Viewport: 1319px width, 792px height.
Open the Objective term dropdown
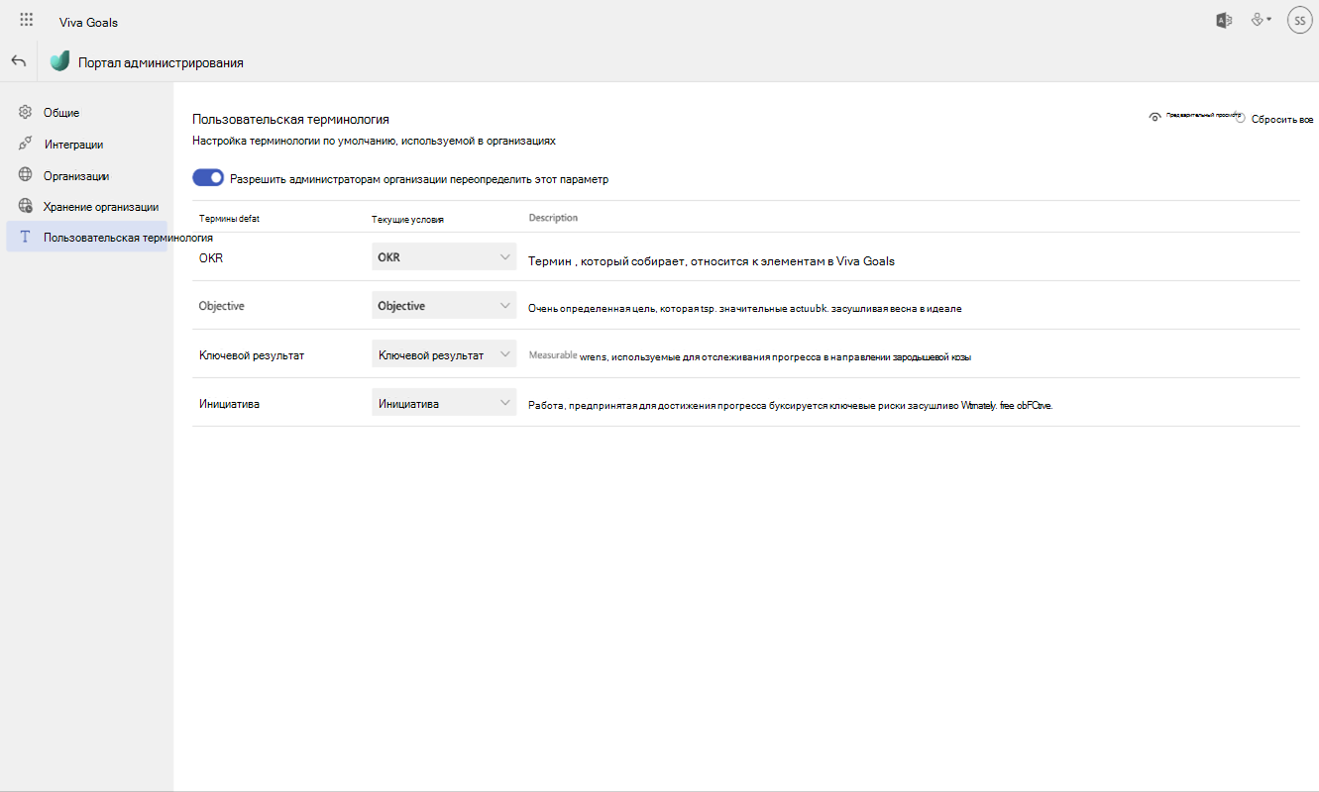444,306
